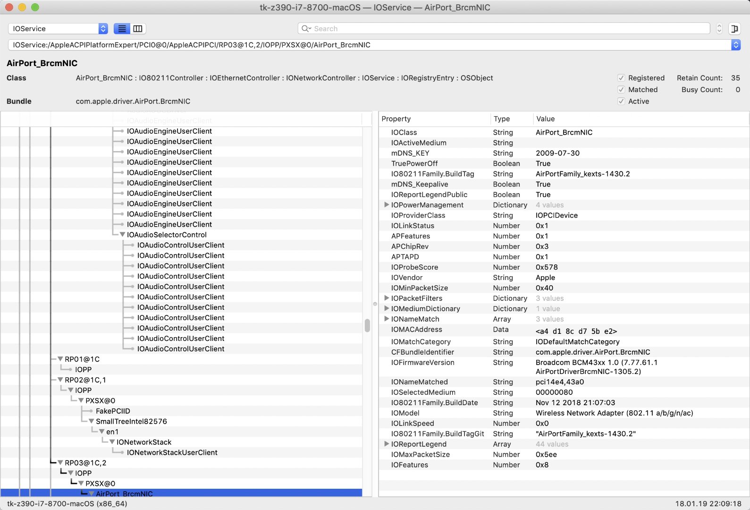The width and height of the screenshot is (750, 510).
Task: Click the search magnifier icon
Action: tap(306, 29)
